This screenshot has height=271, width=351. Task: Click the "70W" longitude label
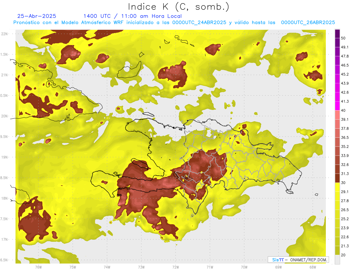[x=244, y=267]
